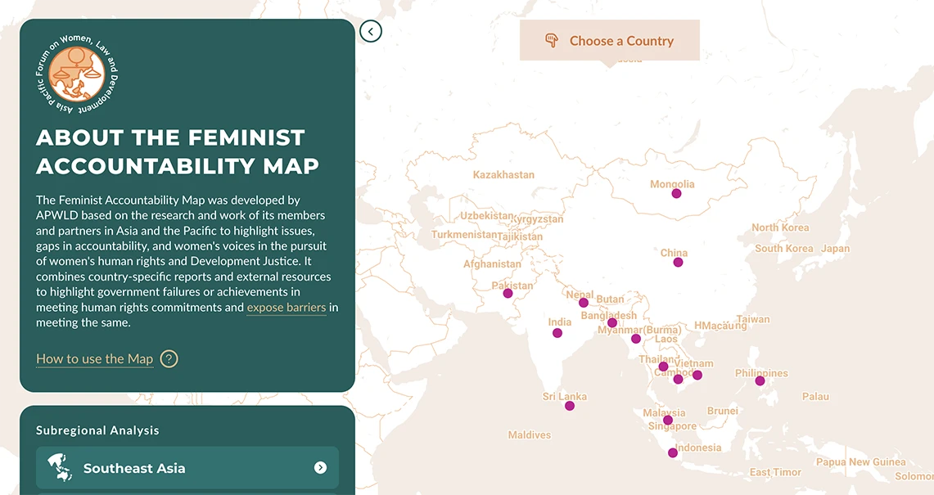Select the China map marker

click(678, 263)
